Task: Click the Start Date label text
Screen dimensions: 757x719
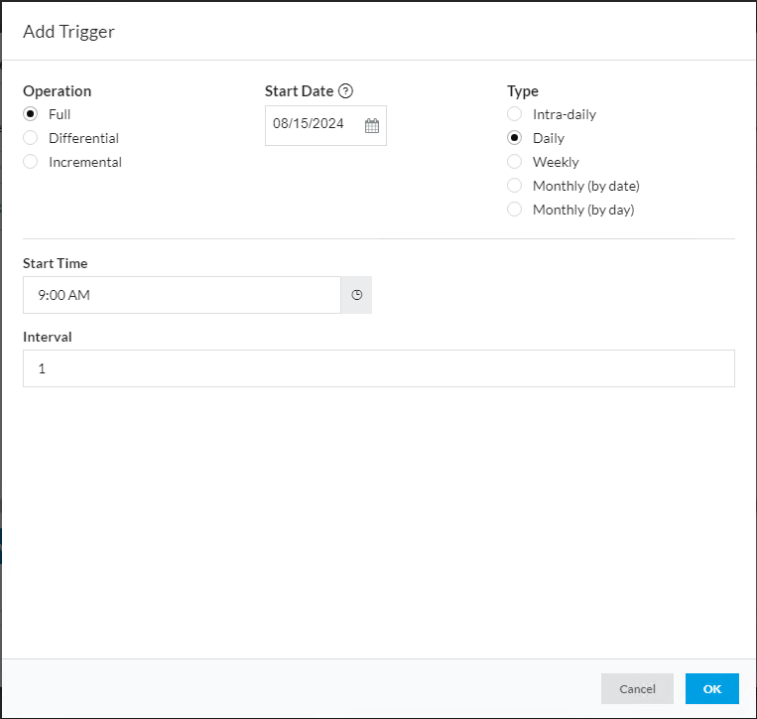Action: [x=299, y=91]
